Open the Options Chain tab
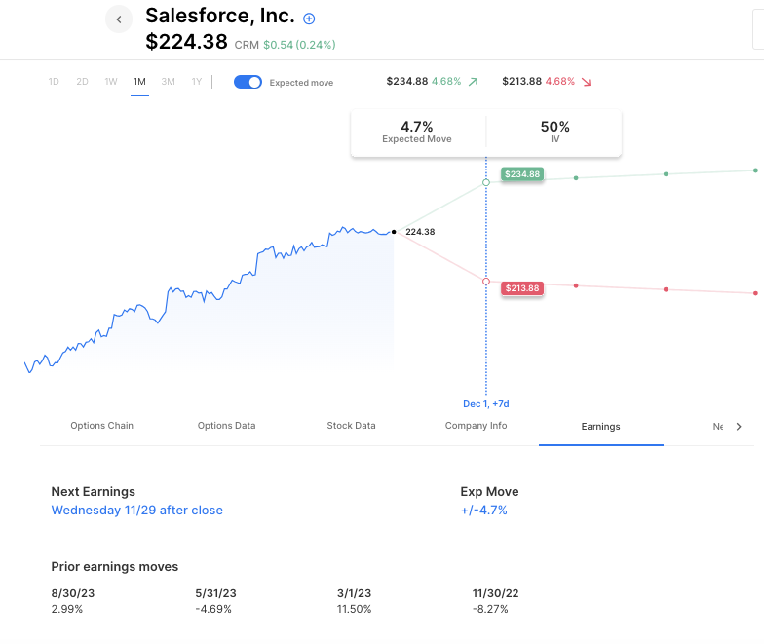Image resolution: width=764 pixels, height=644 pixels. point(102,426)
